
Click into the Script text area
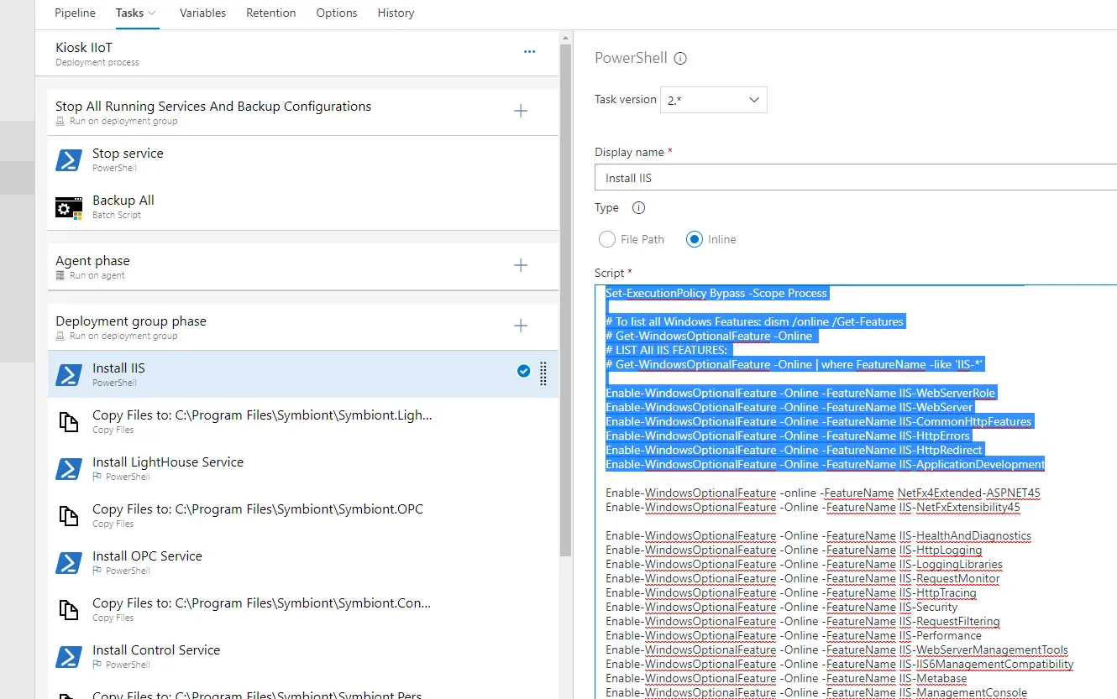pyautogui.click(x=856, y=492)
